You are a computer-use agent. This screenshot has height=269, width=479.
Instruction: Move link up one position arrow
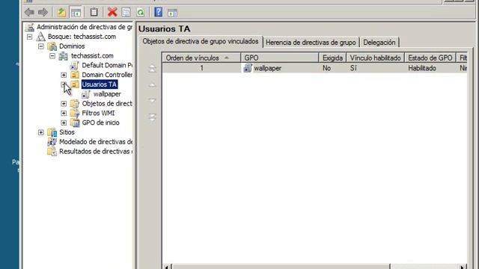(x=152, y=85)
